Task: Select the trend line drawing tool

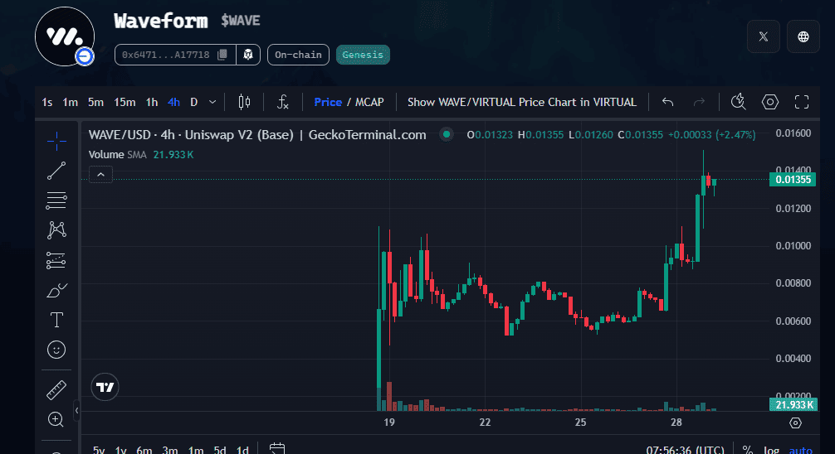Action: coord(56,171)
